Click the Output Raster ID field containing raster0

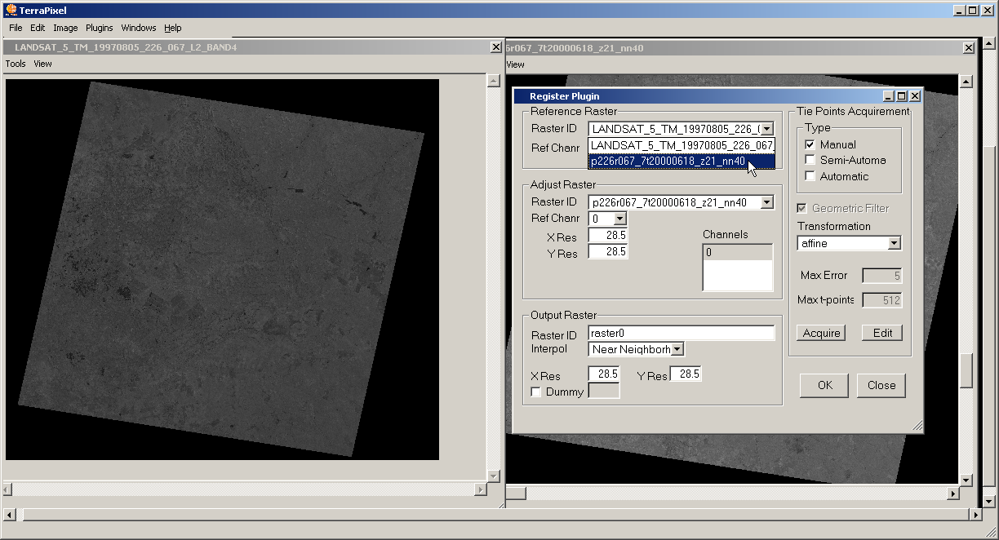pos(681,333)
